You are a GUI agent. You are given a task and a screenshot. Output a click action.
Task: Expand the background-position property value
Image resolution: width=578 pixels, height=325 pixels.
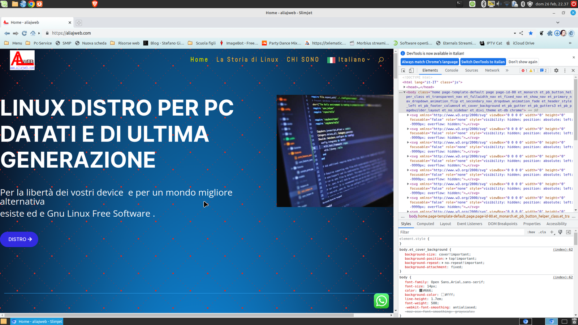pyautogui.click(x=447, y=259)
